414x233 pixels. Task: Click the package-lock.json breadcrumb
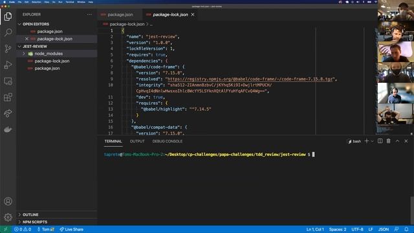click(x=127, y=24)
